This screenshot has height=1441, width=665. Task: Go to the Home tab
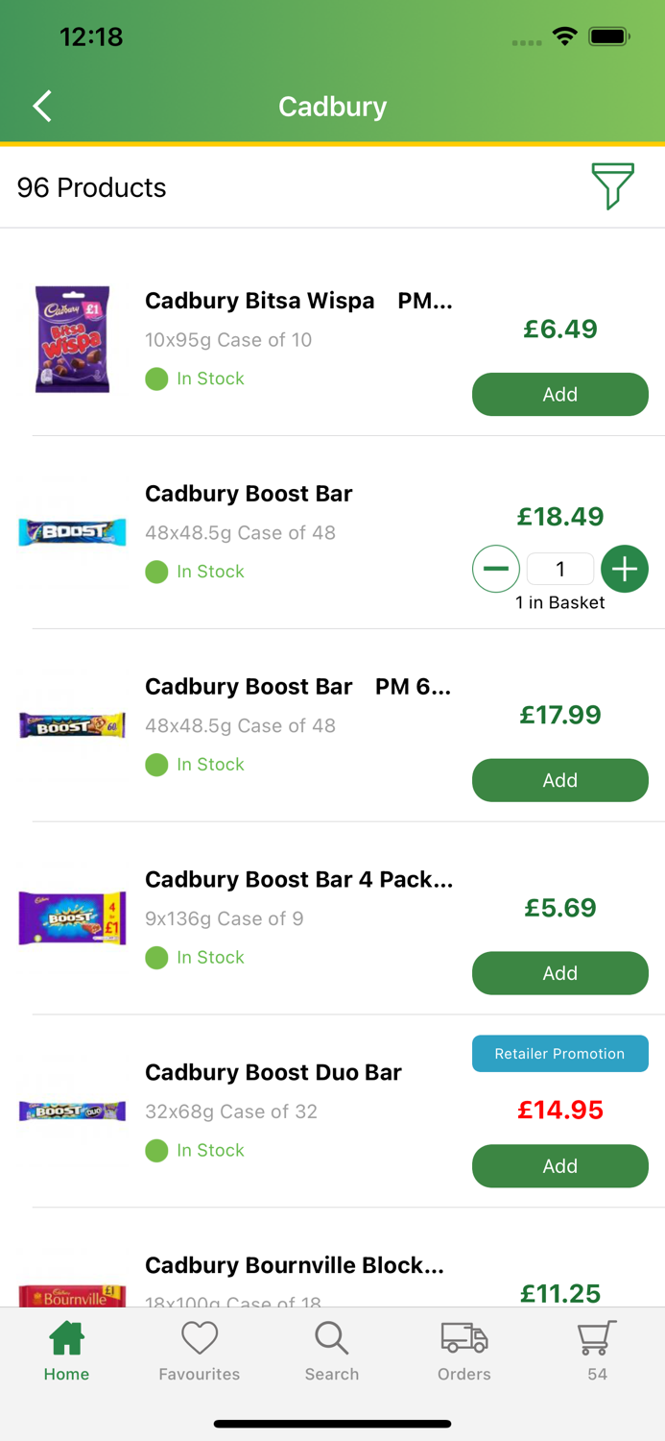[x=66, y=1351]
